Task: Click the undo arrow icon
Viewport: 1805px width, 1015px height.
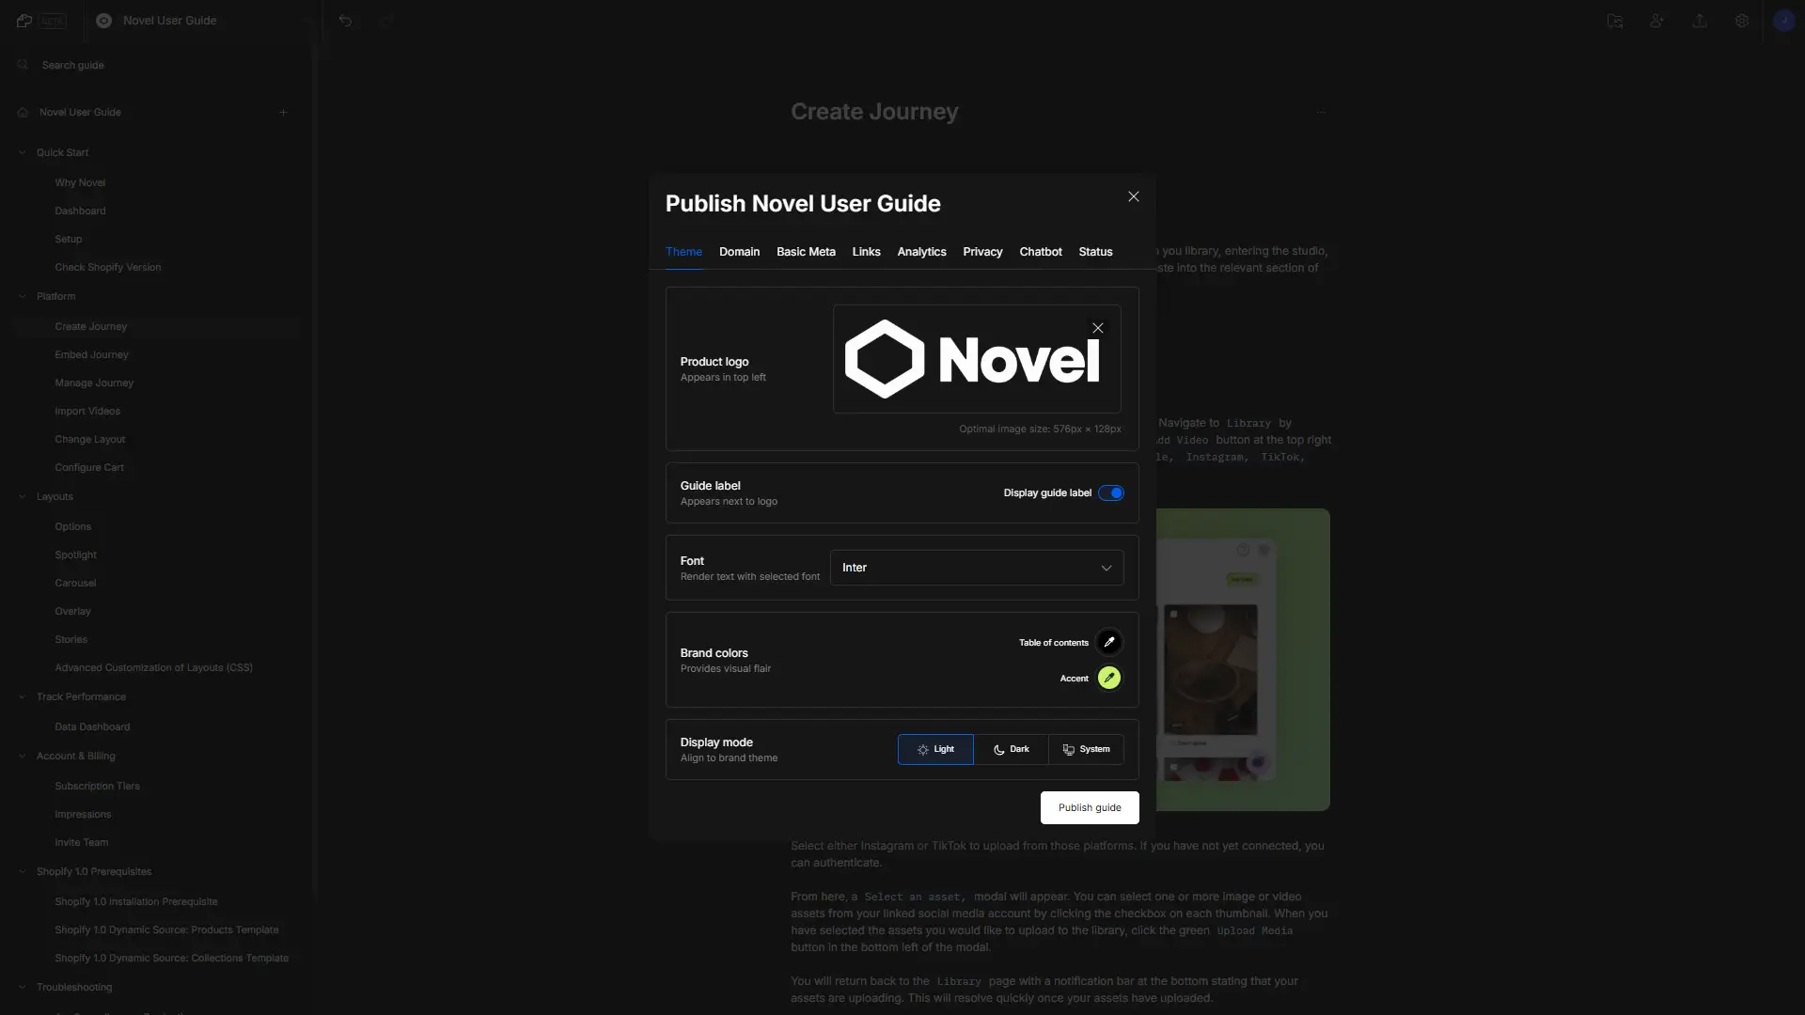Action: tap(345, 20)
